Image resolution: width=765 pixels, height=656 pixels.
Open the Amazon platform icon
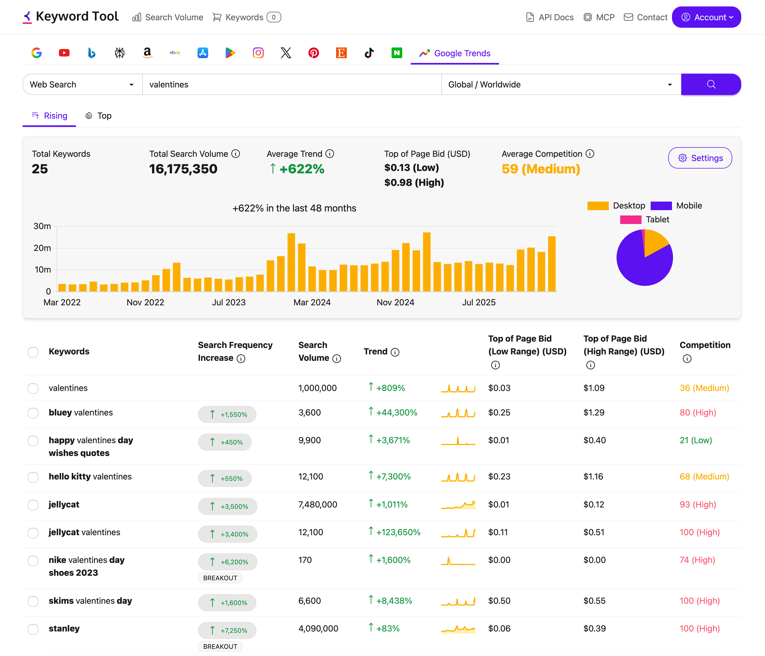(x=147, y=53)
